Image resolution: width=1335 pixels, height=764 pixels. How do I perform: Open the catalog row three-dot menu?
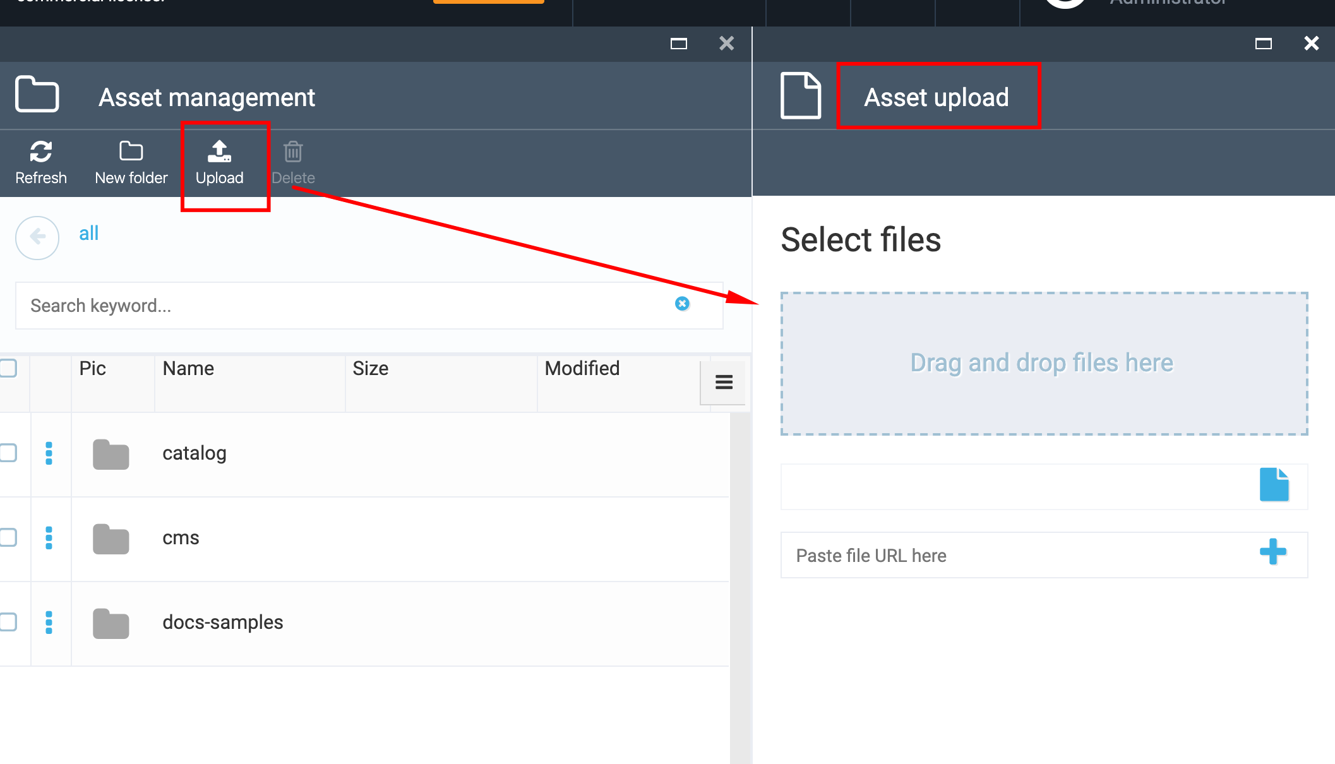[49, 453]
